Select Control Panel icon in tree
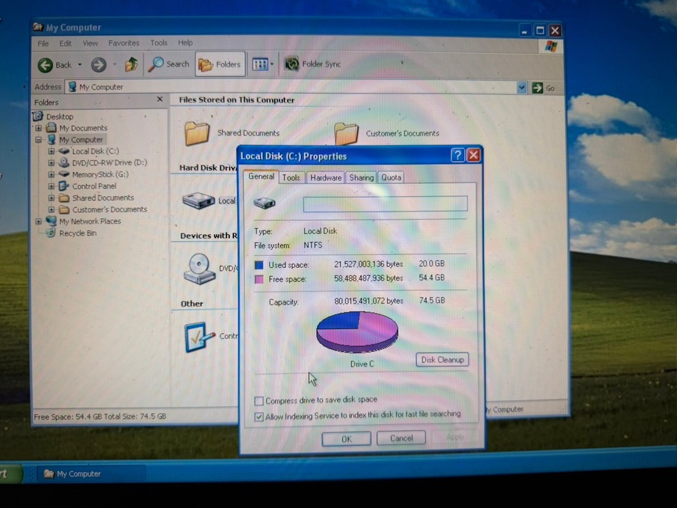 point(63,186)
